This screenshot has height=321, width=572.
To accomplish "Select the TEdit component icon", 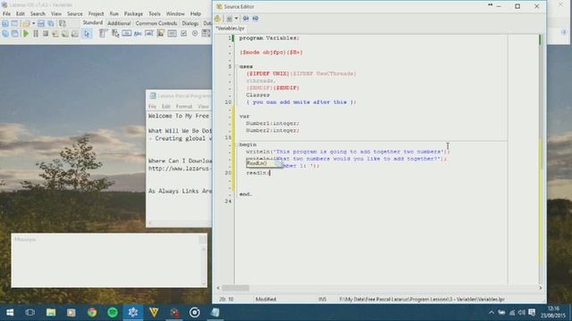I will [149, 34].
